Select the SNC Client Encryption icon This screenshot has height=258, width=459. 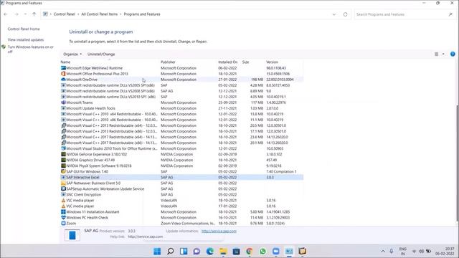tap(63, 194)
